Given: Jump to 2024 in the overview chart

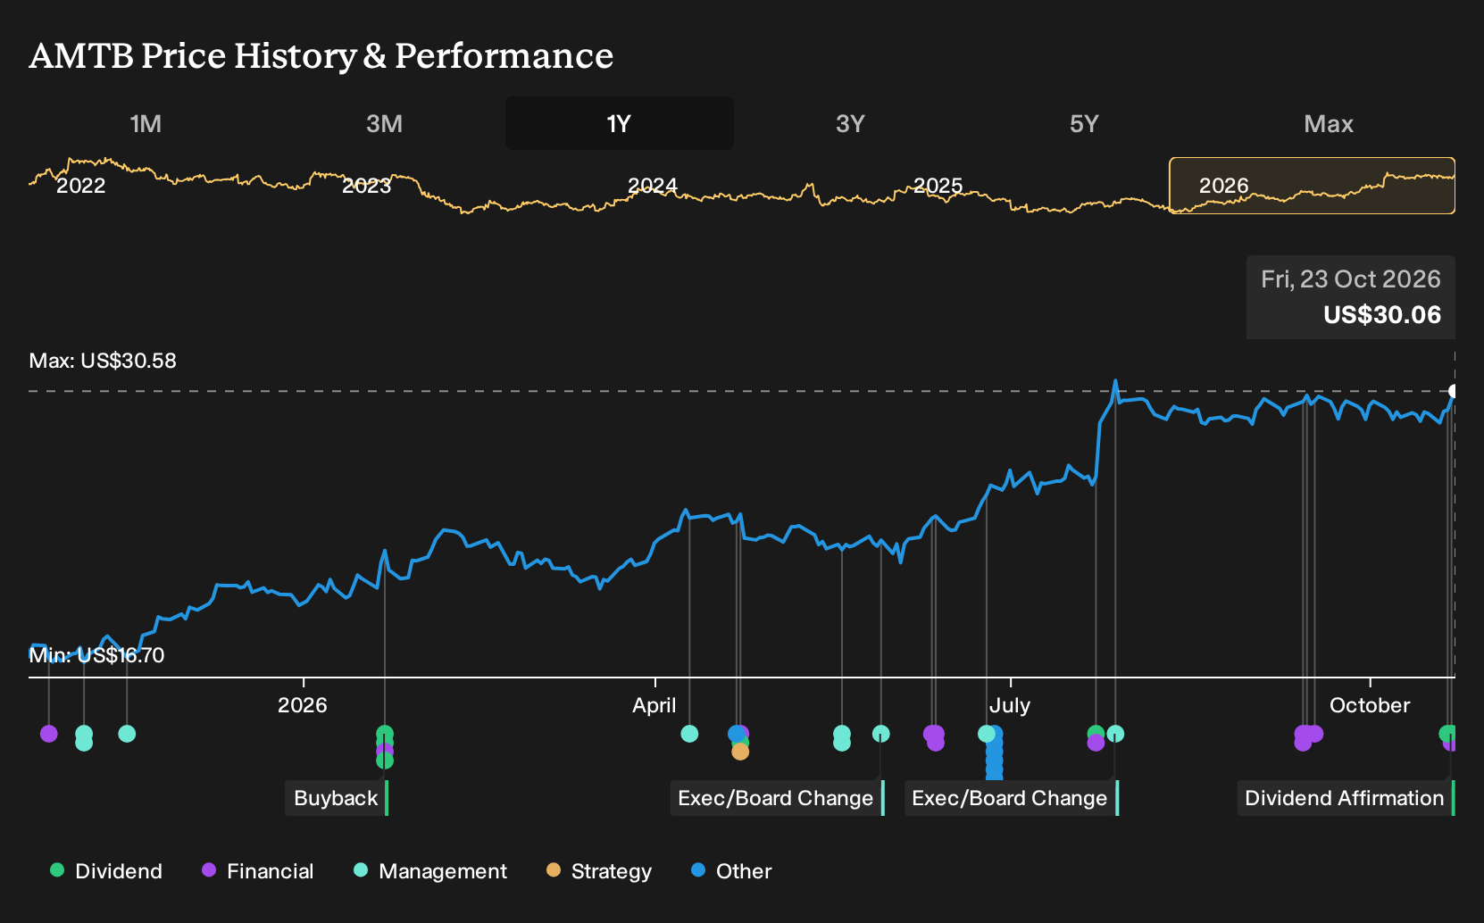Looking at the screenshot, I should tap(653, 186).
